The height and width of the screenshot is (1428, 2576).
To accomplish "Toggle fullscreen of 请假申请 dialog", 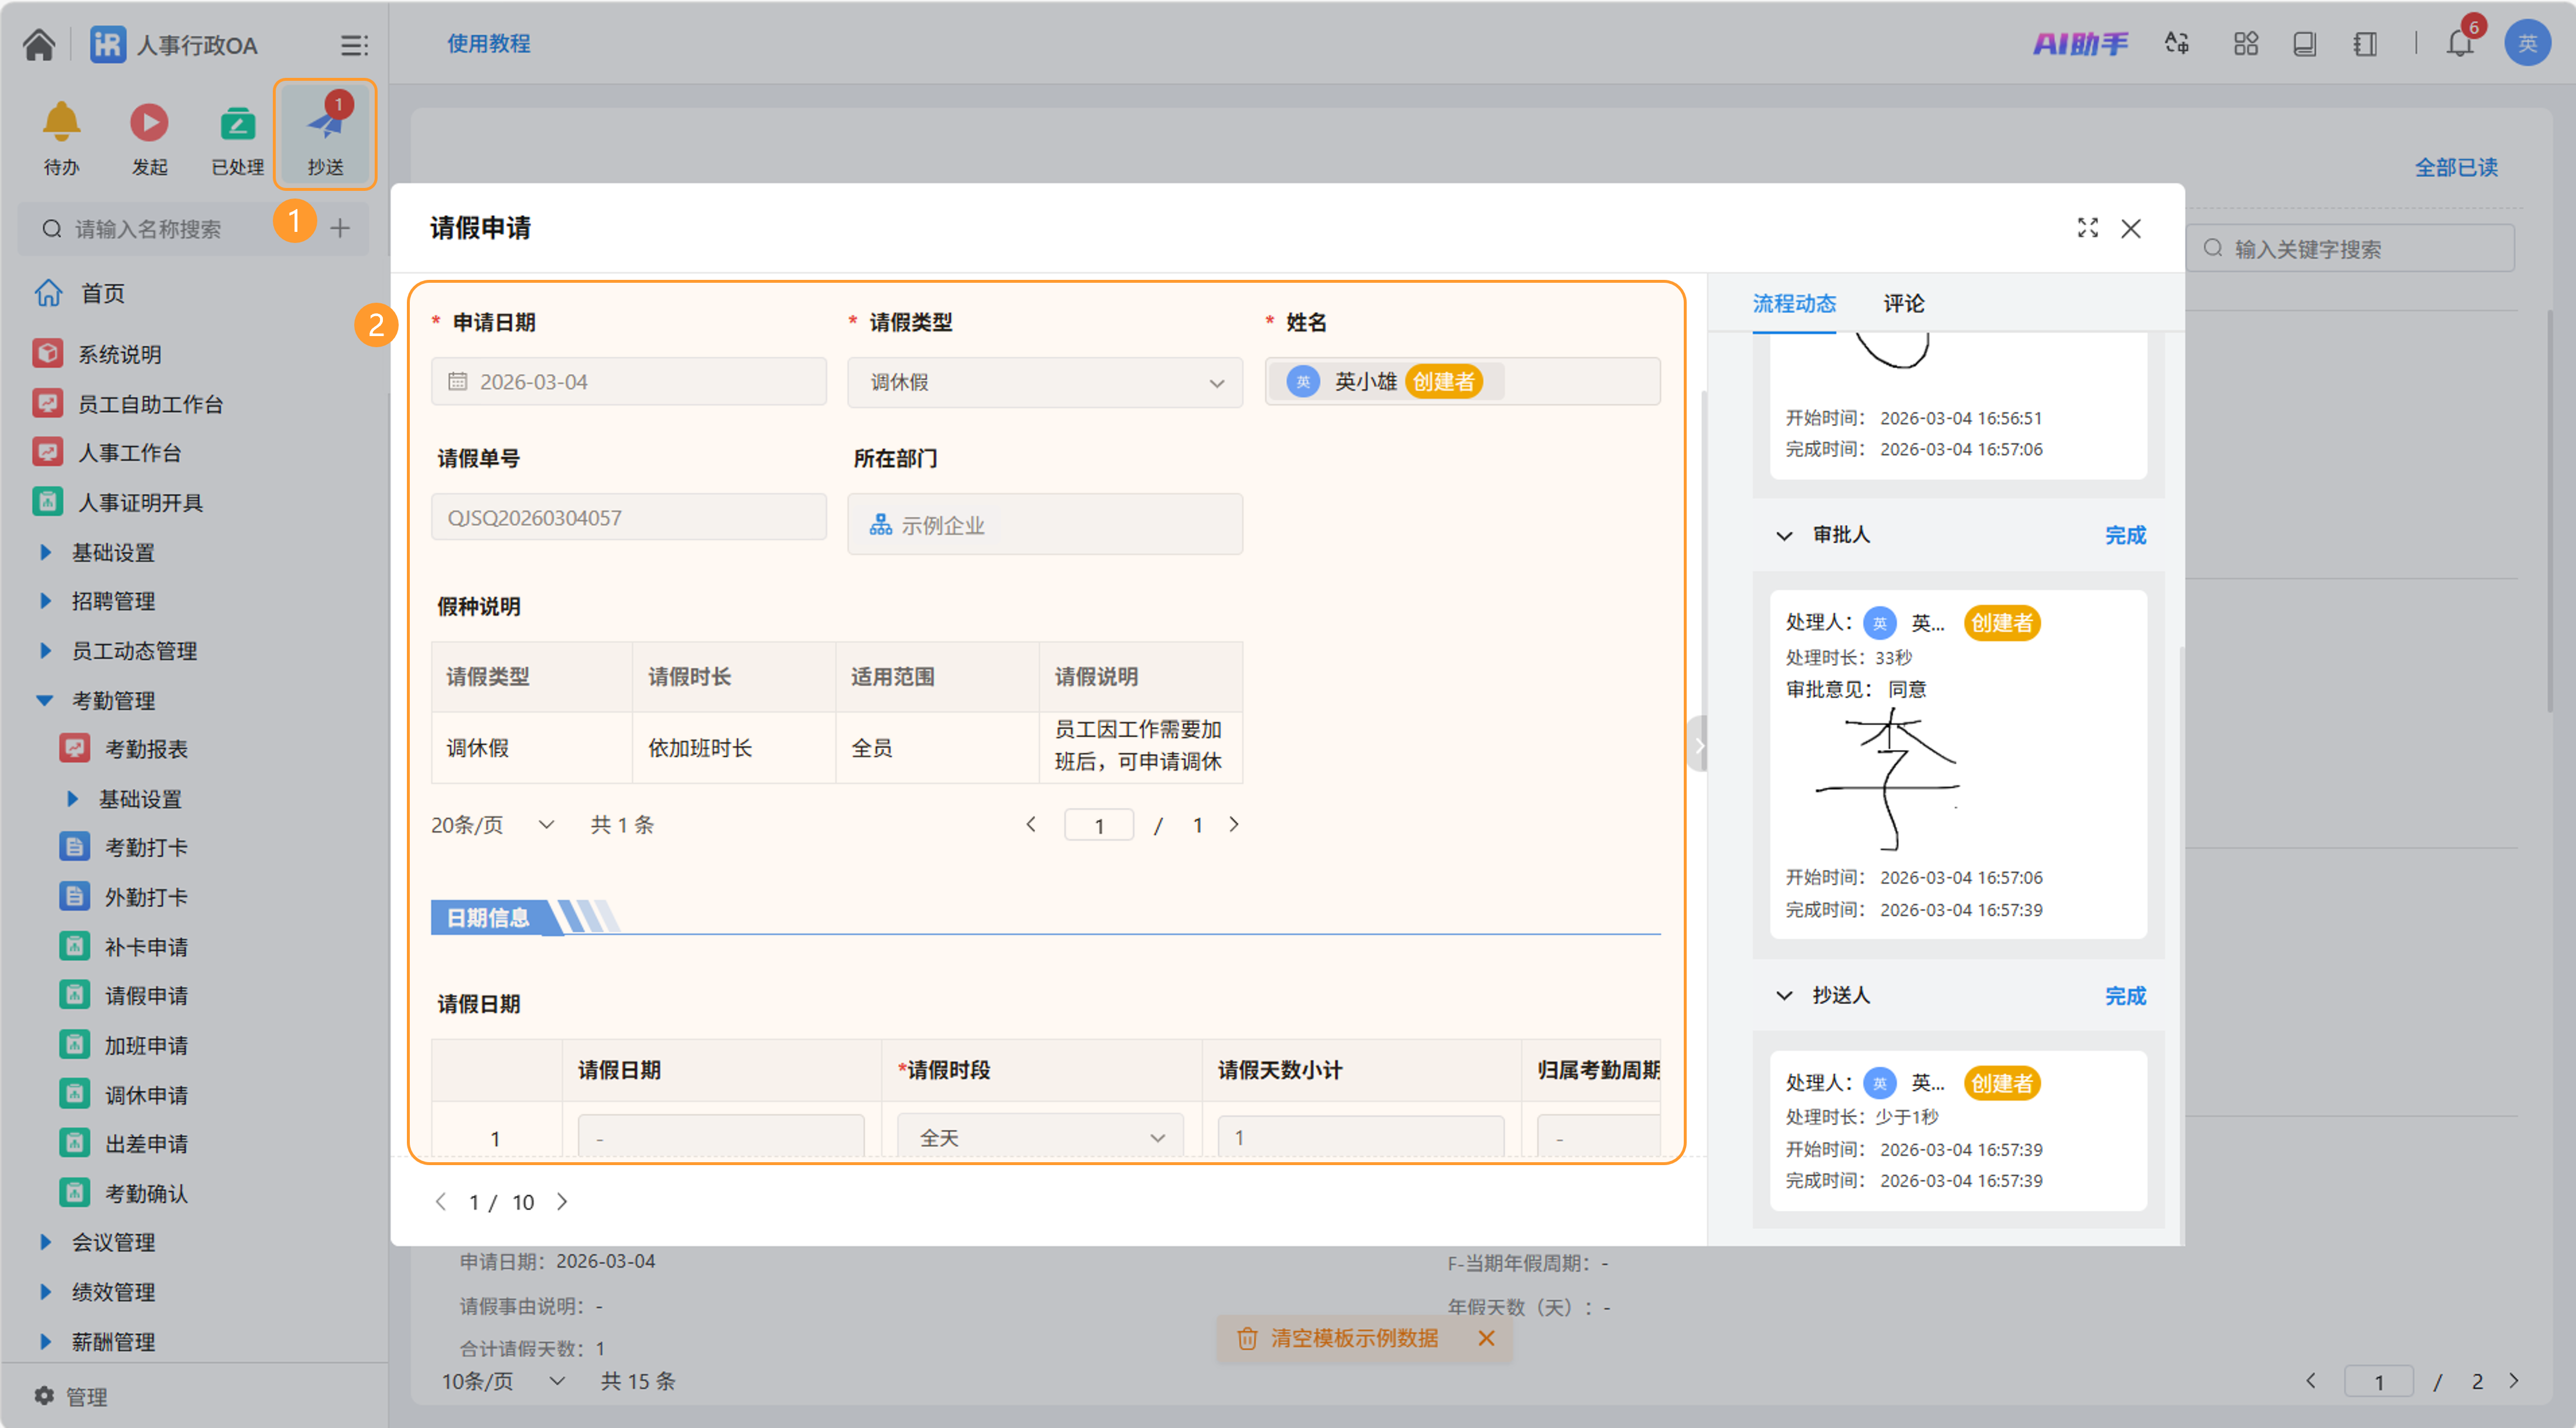I will coord(2087,228).
